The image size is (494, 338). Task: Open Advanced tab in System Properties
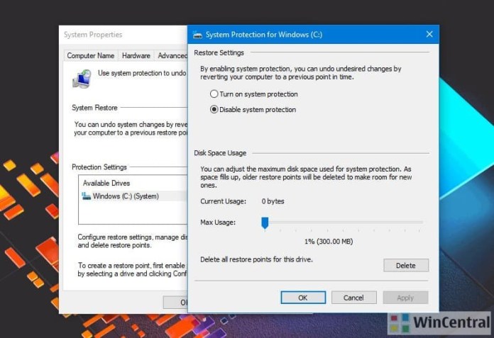tap(172, 56)
